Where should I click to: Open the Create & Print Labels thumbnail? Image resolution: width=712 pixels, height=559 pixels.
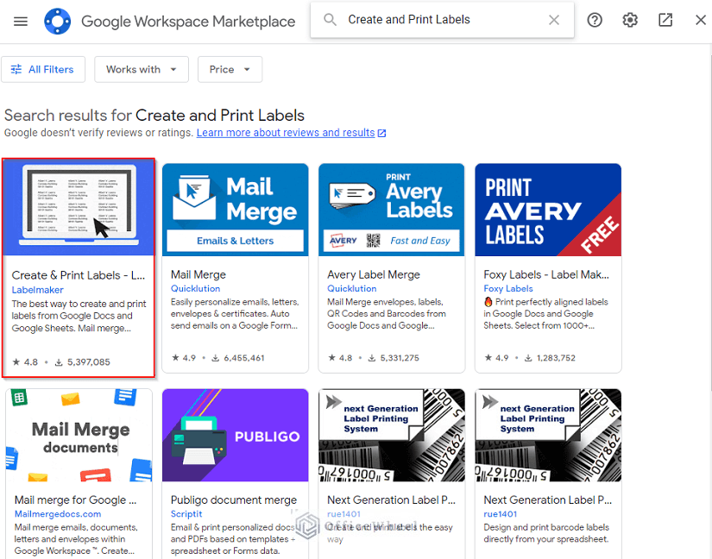click(x=79, y=207)
